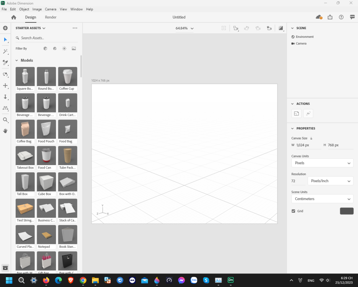Click the Add and Import Content plus icon

(x=5, y=28)
